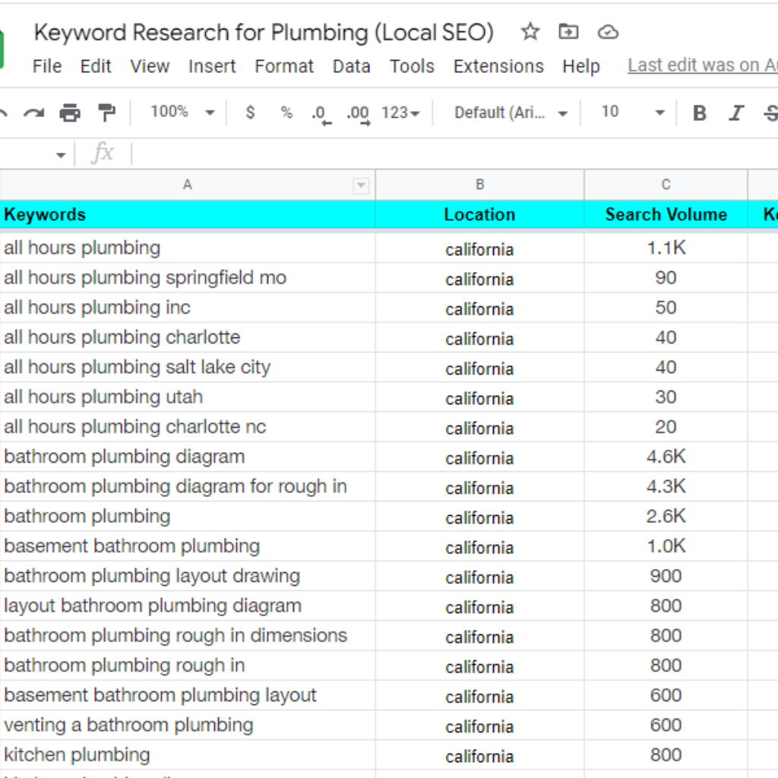The image size is (778, 778).
Task: Select cell 'all hours plumbing springfield mo'
Action: 188,278
